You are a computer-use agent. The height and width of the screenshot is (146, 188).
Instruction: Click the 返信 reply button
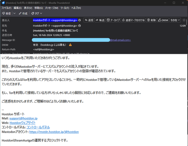tap(89, 20)
